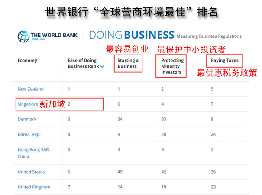Click United States Paying Taxes value 36
Viewport: 262px width, 195px height.
(213, 172)
